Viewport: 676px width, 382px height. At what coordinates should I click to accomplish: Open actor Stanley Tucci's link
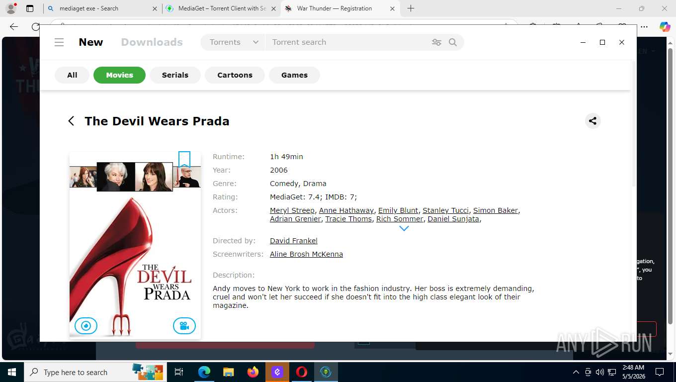[x=446, y=210]
